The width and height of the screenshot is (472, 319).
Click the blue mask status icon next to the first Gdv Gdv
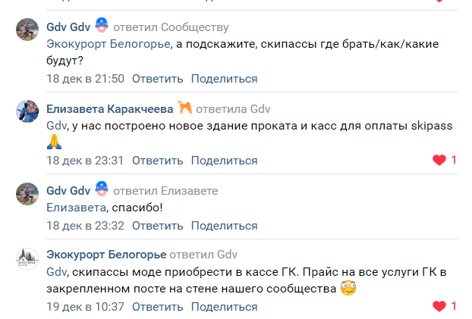click(102, 25)
